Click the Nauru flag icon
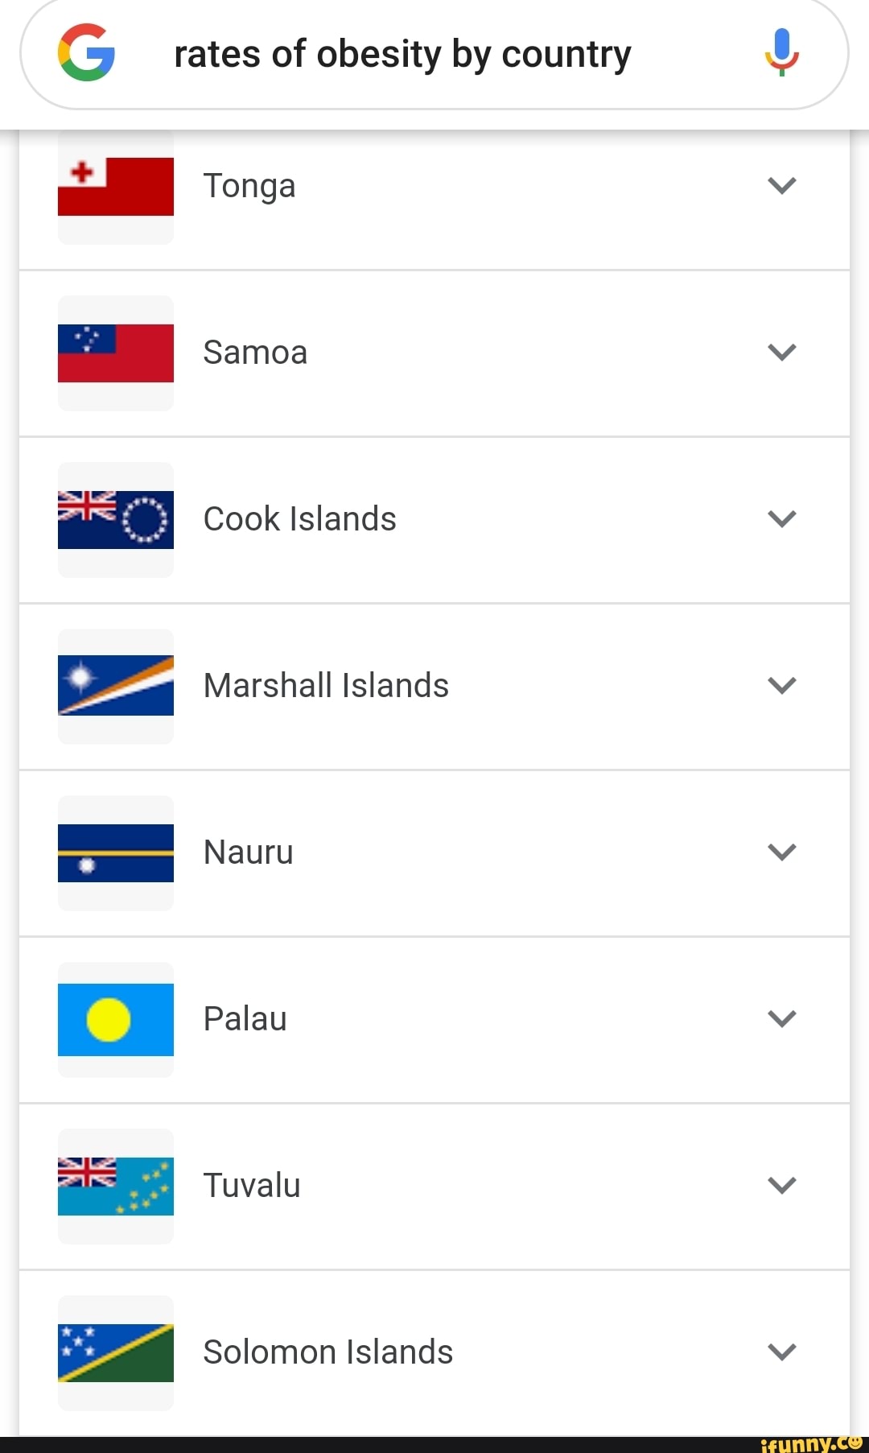Viewport: 869px width, 1453px height. (115, 853)
